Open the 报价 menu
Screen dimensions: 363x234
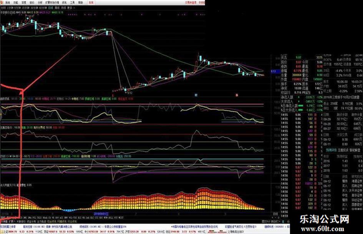point(32,3)
